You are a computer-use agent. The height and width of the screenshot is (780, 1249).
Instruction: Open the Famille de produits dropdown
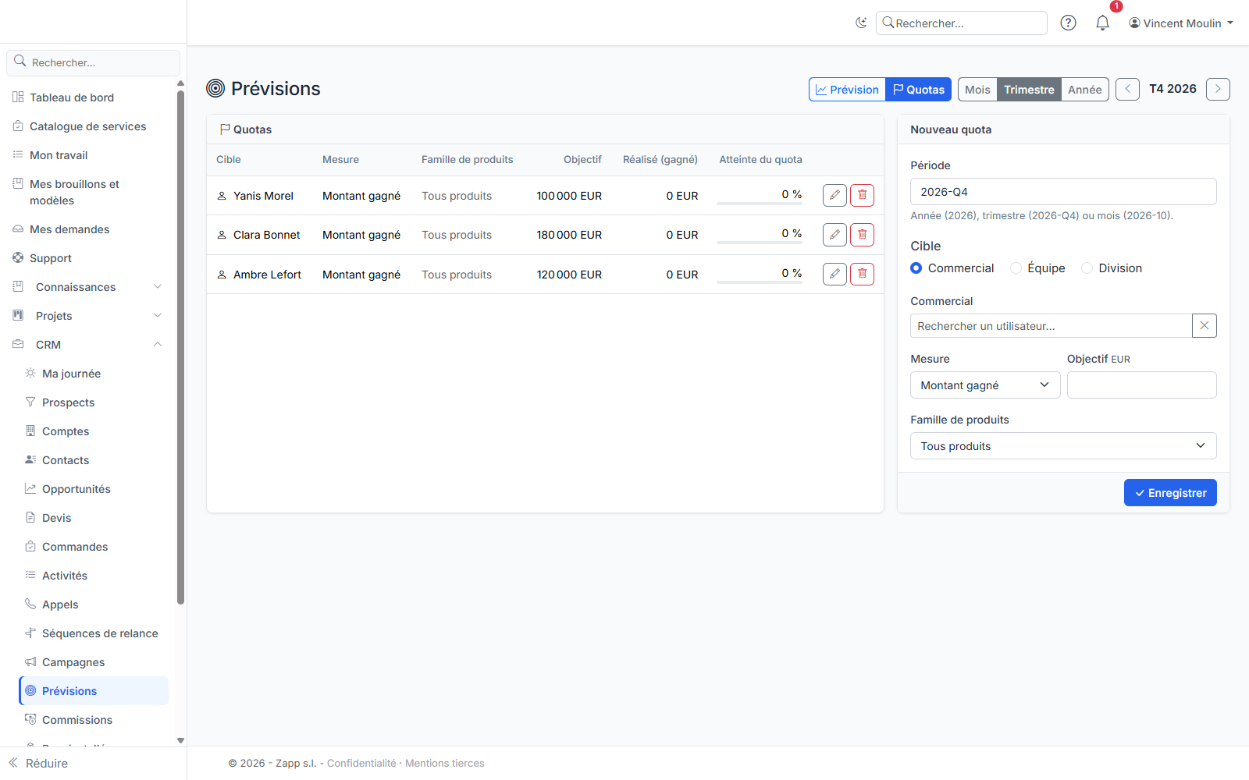(x=1063, y=446)
